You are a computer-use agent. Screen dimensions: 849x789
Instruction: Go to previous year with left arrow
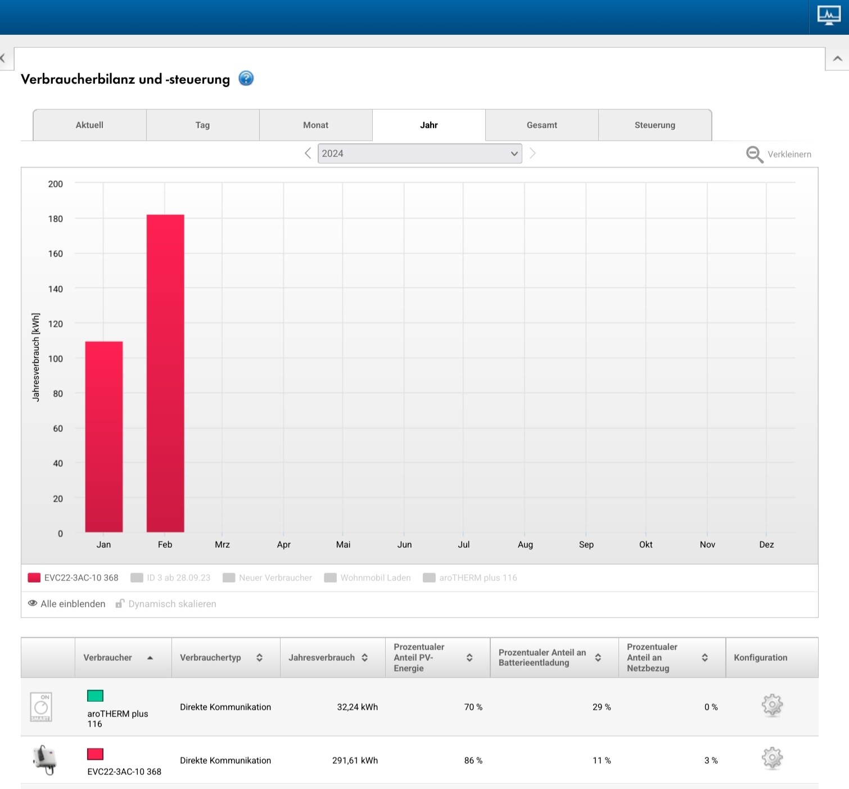[308, 154]
